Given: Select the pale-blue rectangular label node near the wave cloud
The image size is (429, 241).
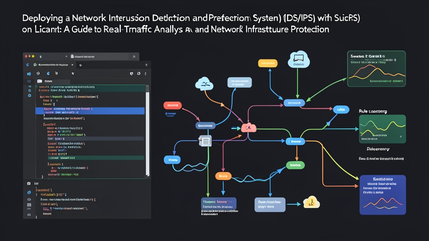Looking at the screenshot, I should click(x=239, y=82).
